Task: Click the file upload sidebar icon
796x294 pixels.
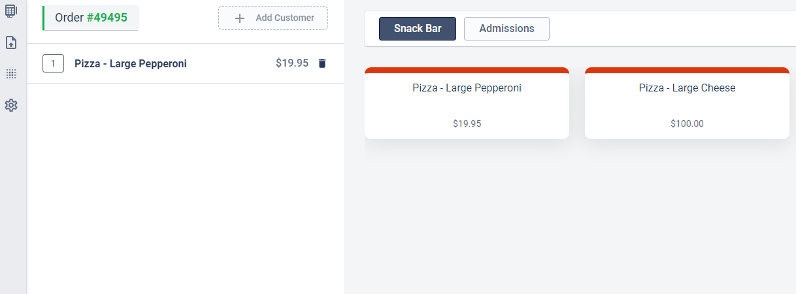Action: click(x=10, y=42)
